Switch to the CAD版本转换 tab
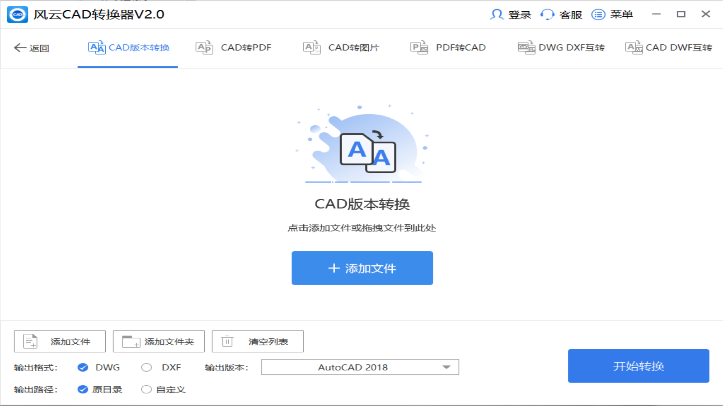723x406 pixels. pyautogui.click(x=127, y=47)
